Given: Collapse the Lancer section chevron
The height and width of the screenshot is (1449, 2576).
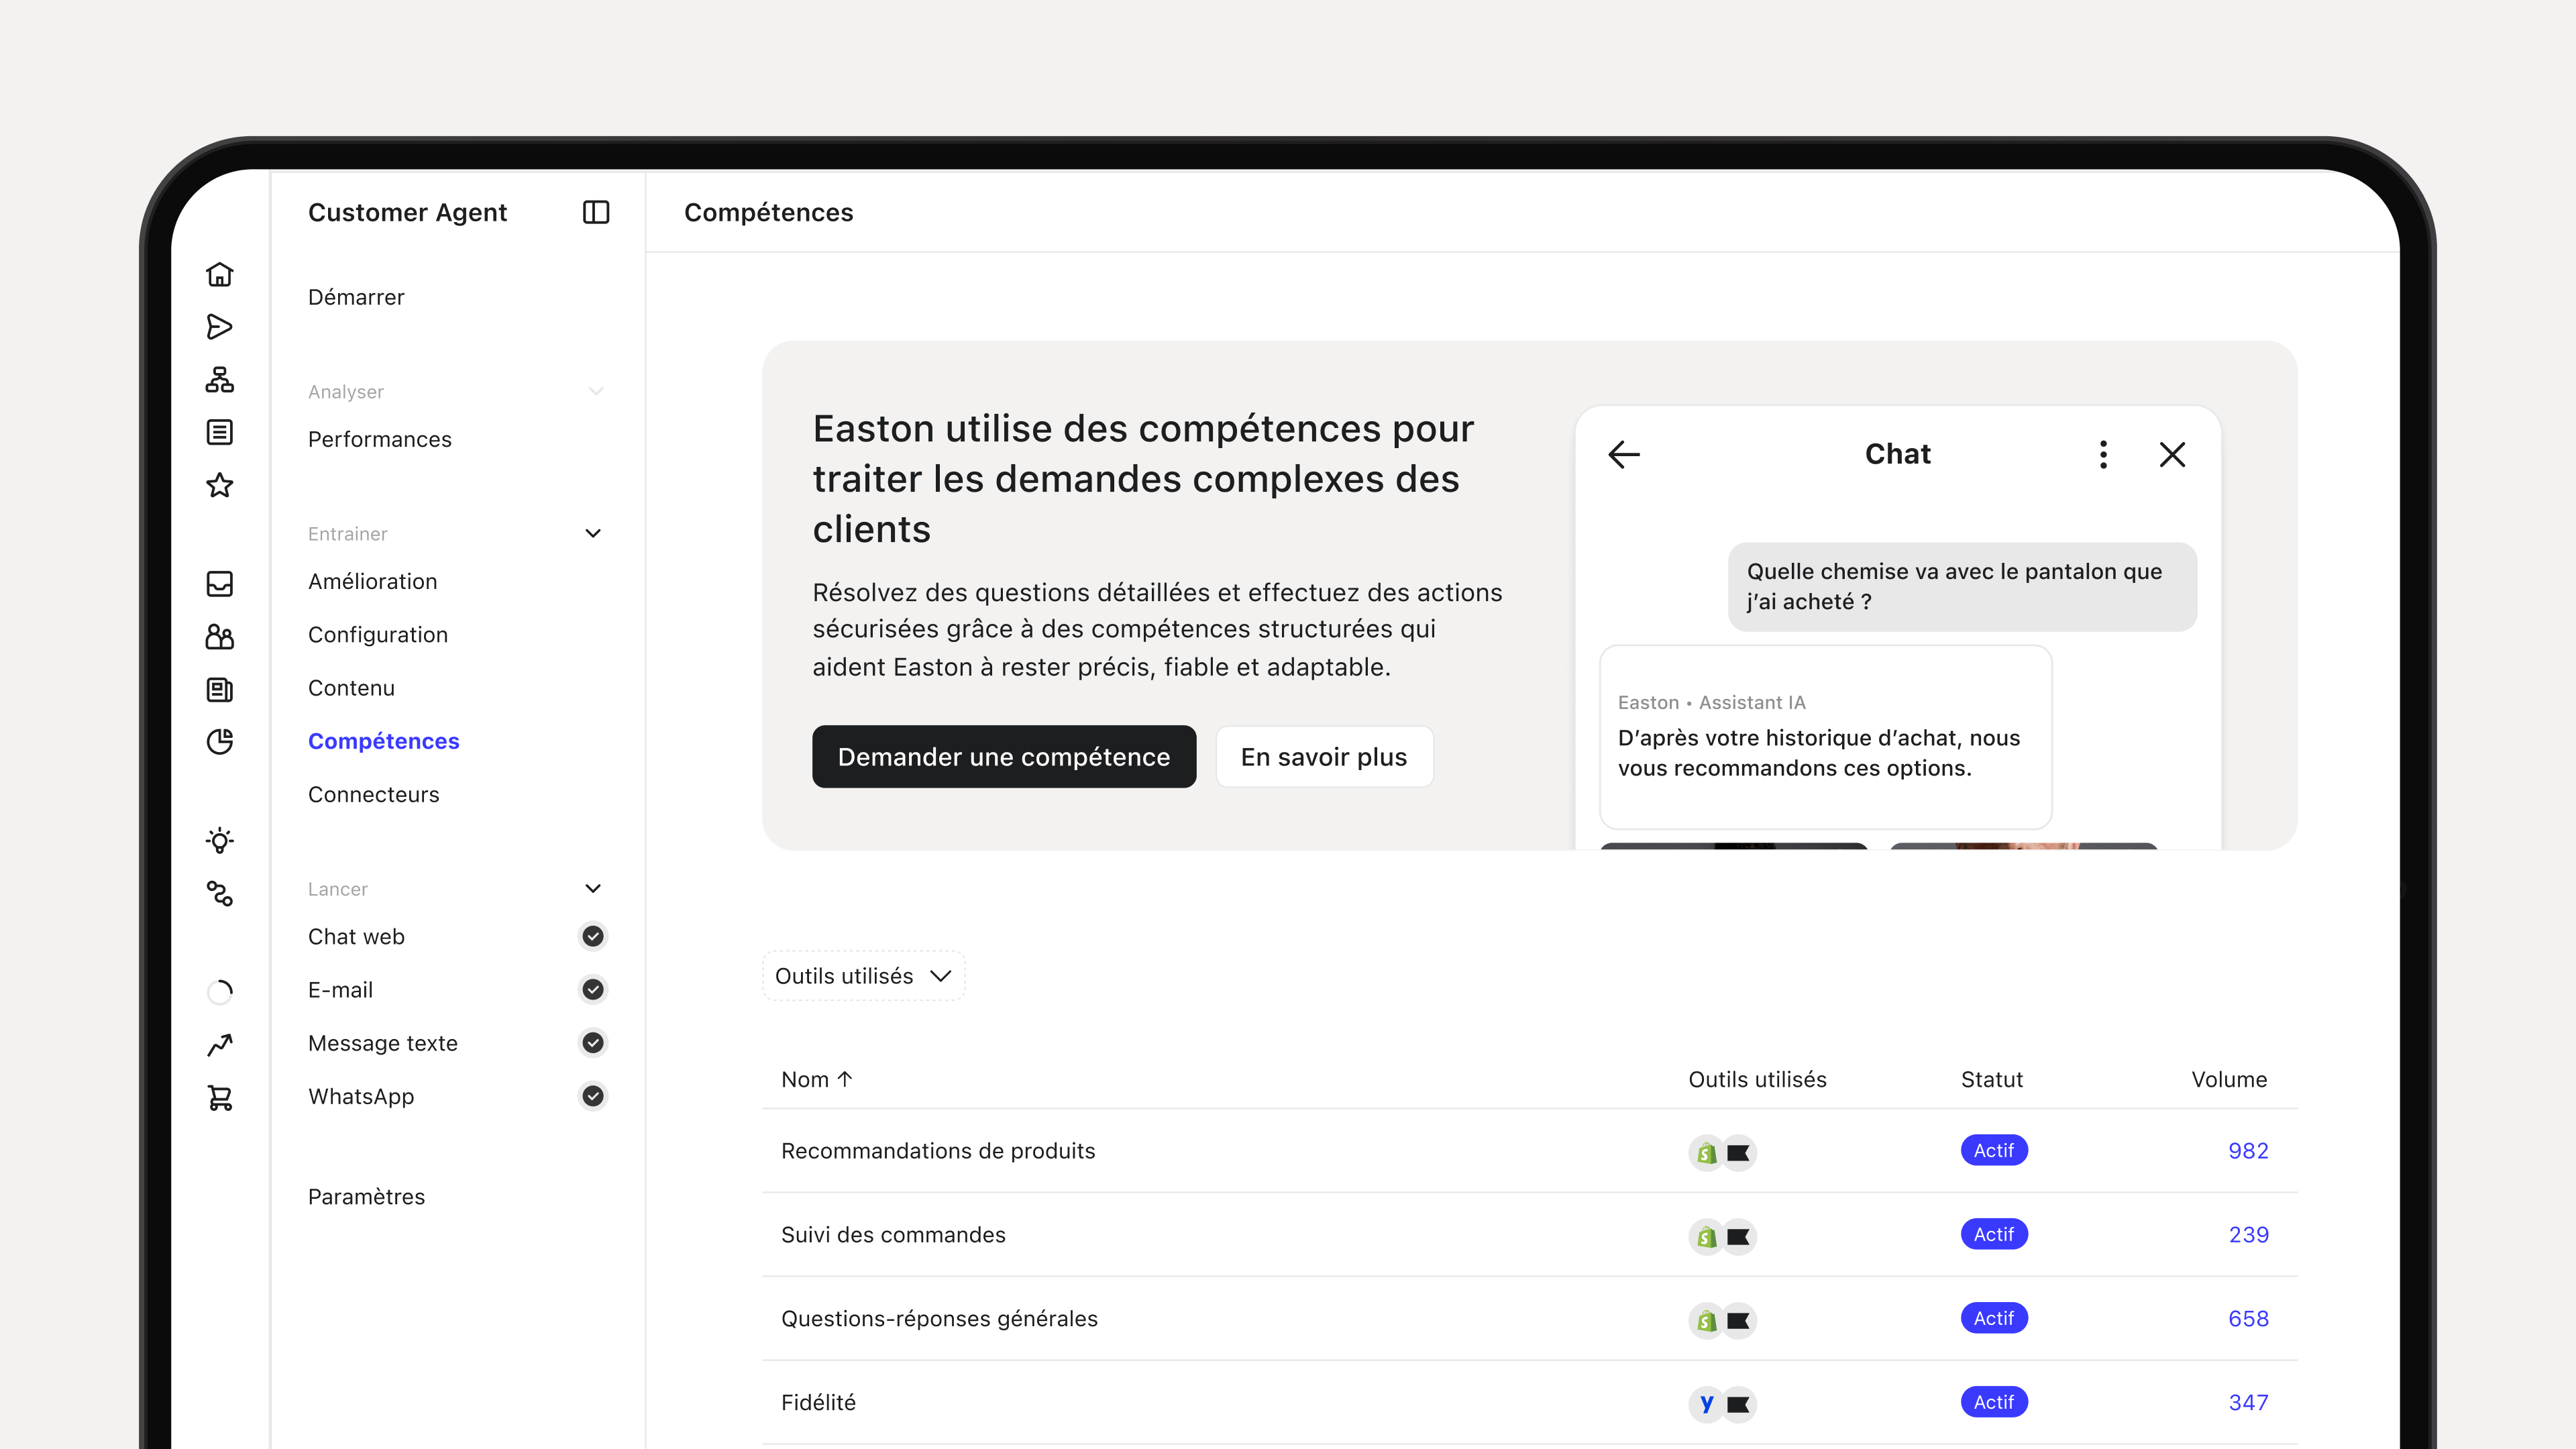Looking at the screenshot, I should click(x=593, y=888).
